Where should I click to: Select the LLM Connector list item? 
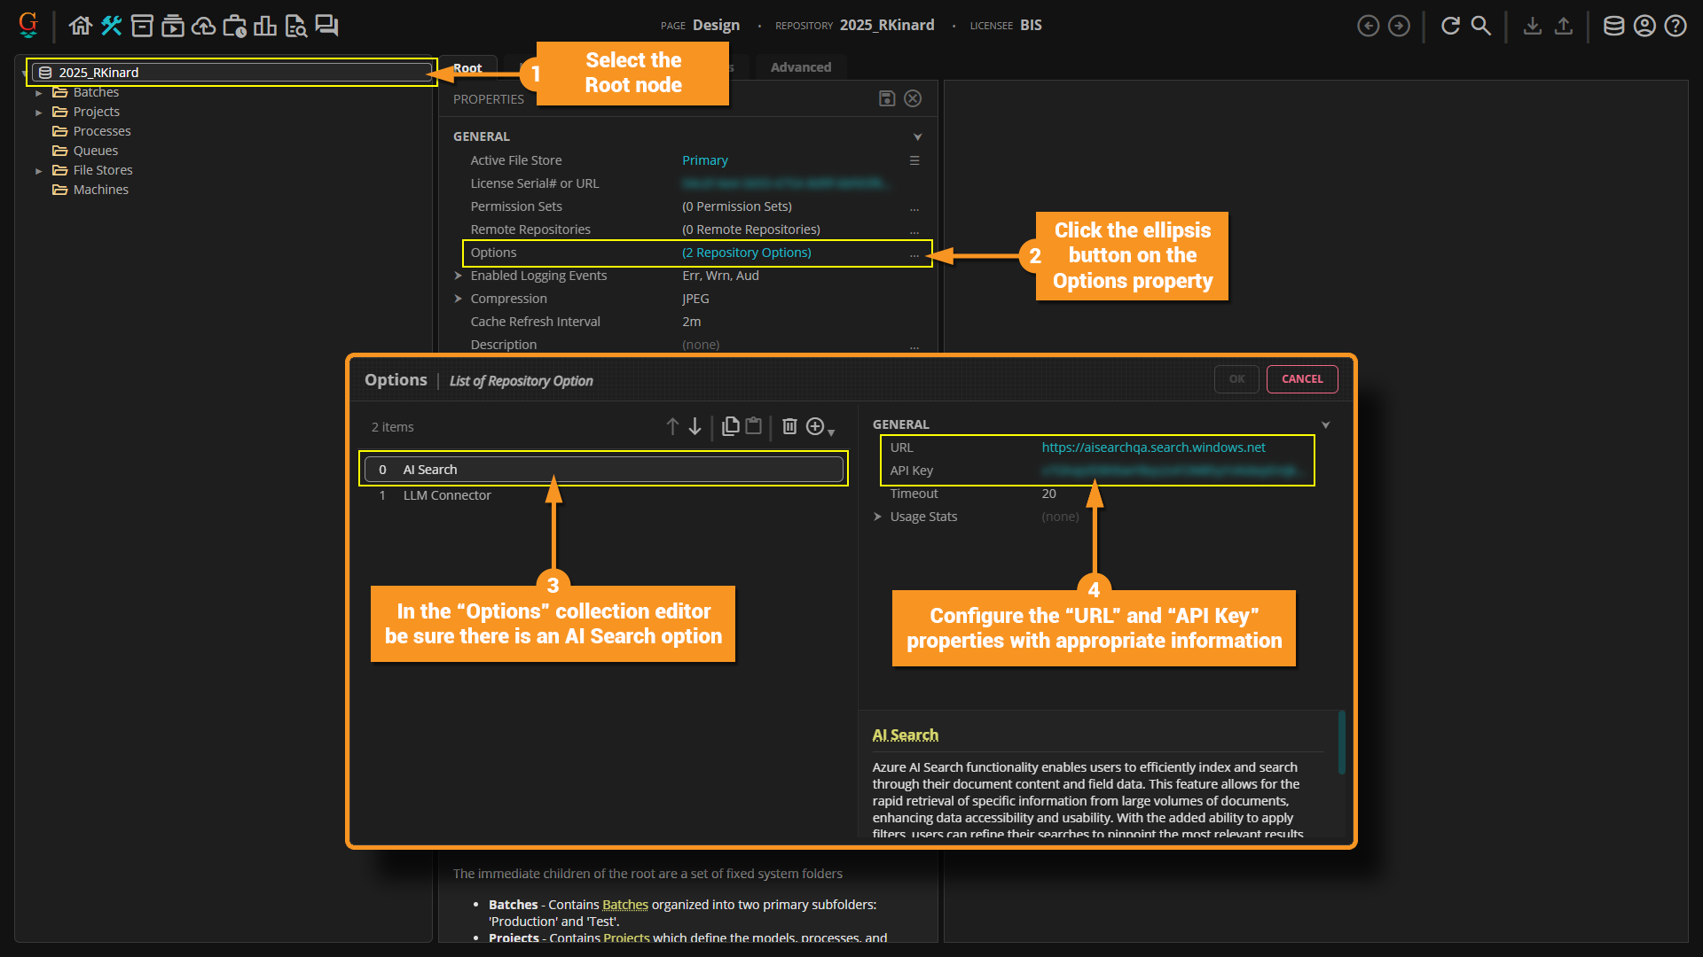tap(447, 495)
